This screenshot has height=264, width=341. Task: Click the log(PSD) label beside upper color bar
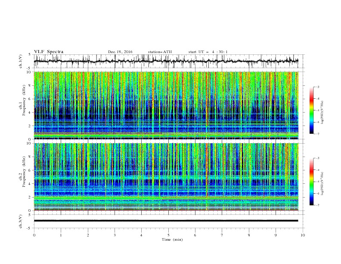click(x=322, y=113)
